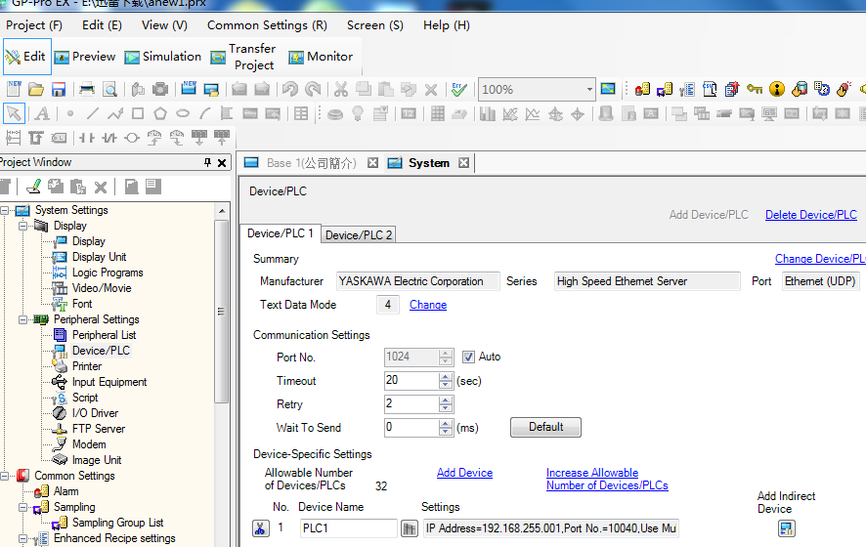Image resolution: width=866 pixels, height=547 pixels.
Task: Click the Save floppy disk icon
Action: 59,90
